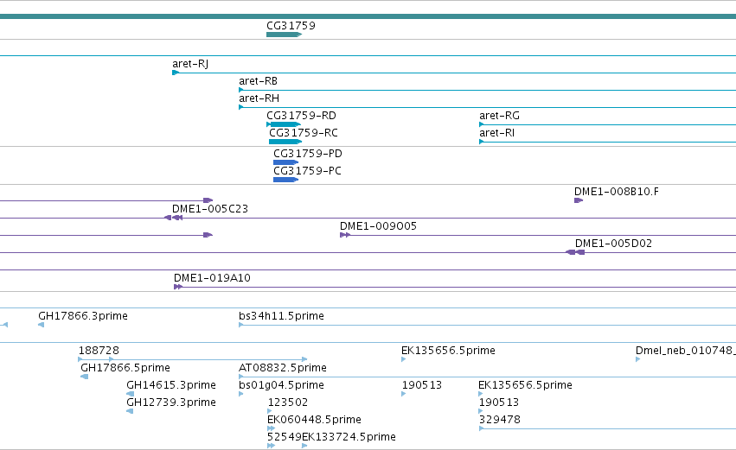Select the CG31759-PD protein label
Image resolution: width=736 pixels, height=450 pixels.
(307, 154)
